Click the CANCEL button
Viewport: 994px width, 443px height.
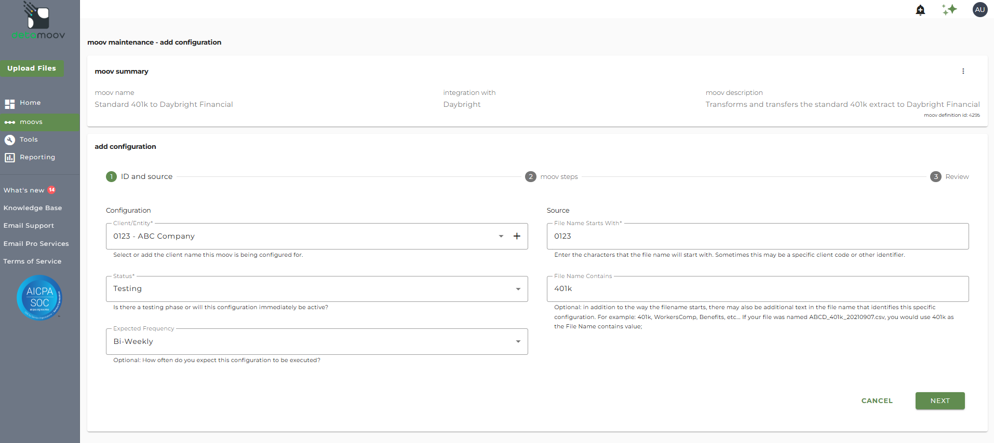[877, 401]
